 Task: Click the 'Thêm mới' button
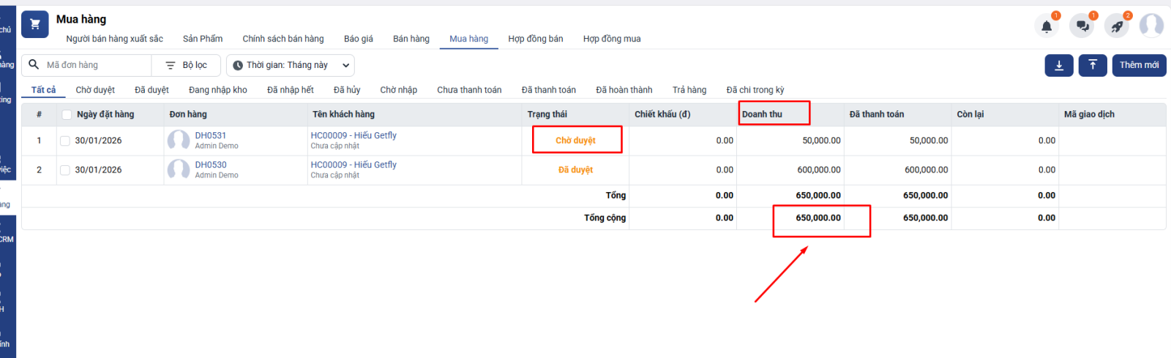(1139, 65)
